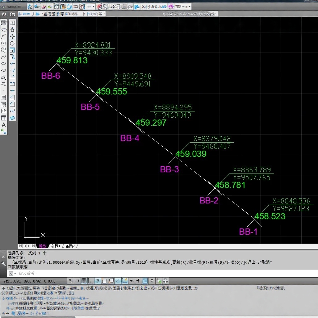Screen dimensions: 318x318
Task: Select the Explode modify tool
Action: 12,118
